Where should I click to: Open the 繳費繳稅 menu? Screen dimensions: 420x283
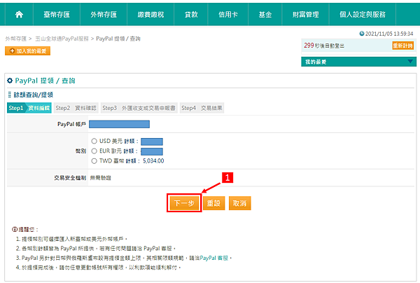[150, 15]
